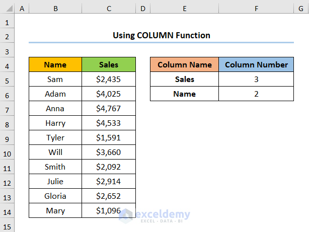This screenshot has height=232, width=309.
Task: Click the select-all corner of the sheet
Action: [x=7, y=9]
